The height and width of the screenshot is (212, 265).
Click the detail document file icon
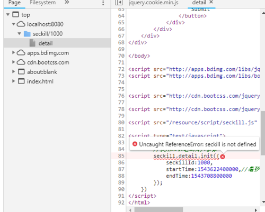tap(32, 43)
